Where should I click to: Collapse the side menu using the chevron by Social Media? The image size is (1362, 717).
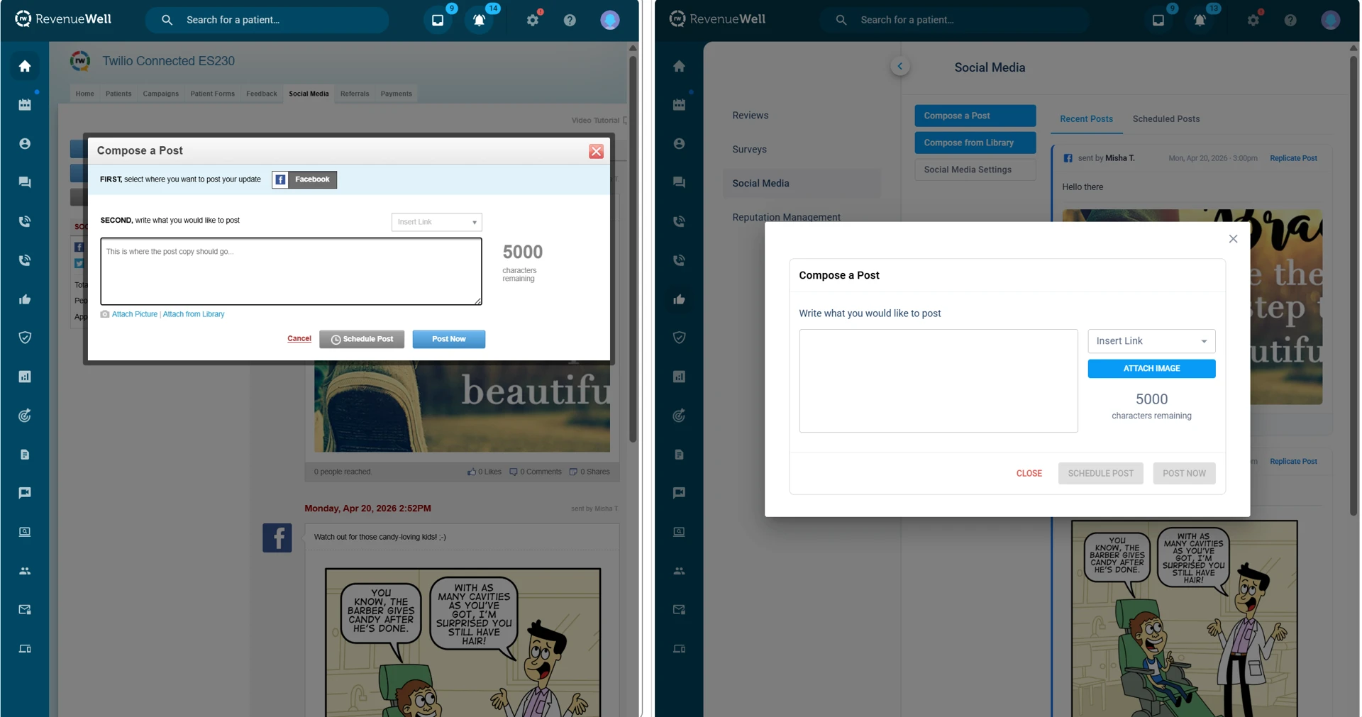point(899,67)
